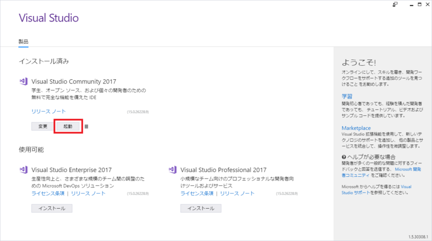
Task: Open Community 2017 リリース ノート link
Action: click(49, 112)
